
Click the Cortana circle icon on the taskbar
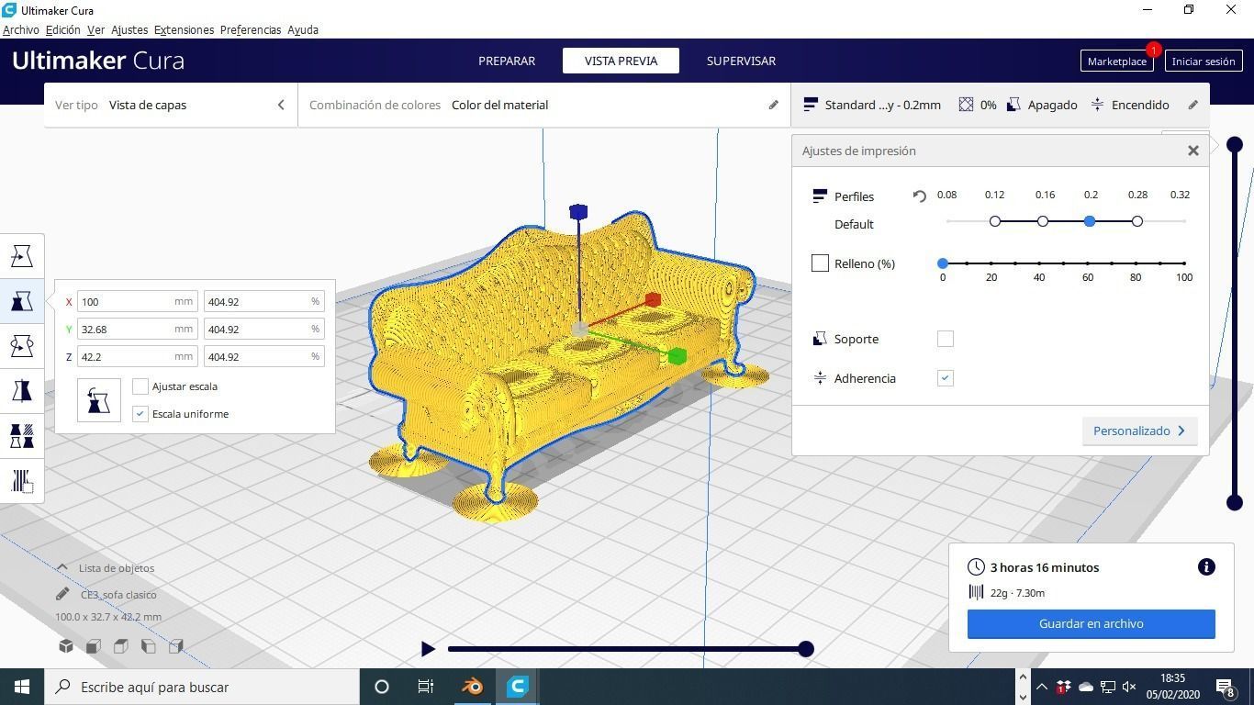(x=382, y=687)
